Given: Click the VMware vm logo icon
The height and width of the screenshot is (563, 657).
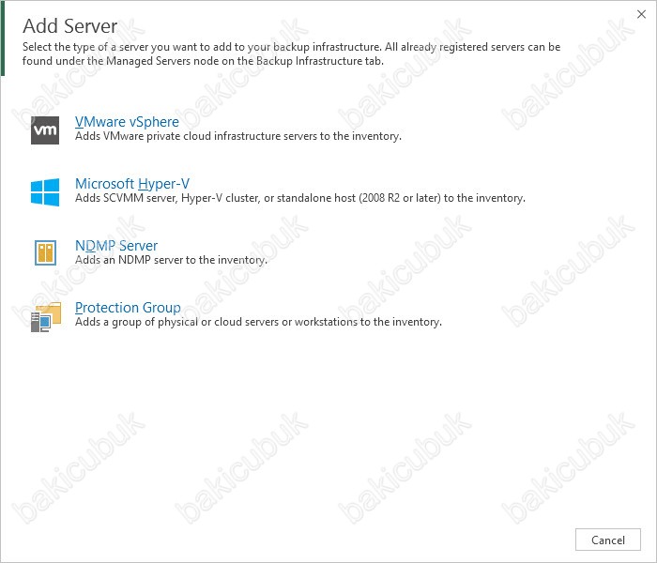Looking at the screenshot, I should [x=45, y=130].
